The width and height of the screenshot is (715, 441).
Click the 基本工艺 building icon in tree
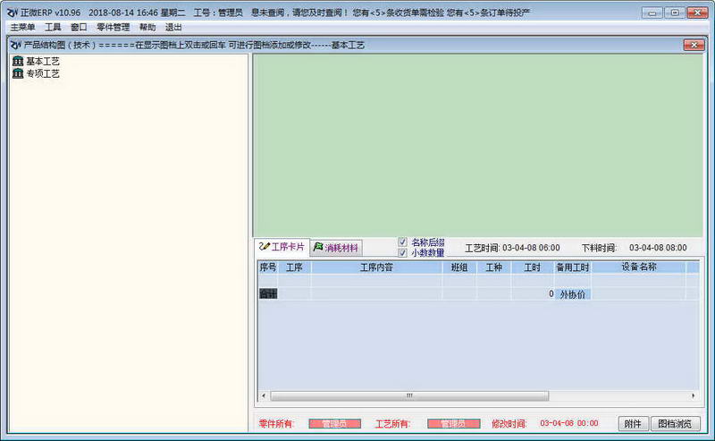point(18,61)
